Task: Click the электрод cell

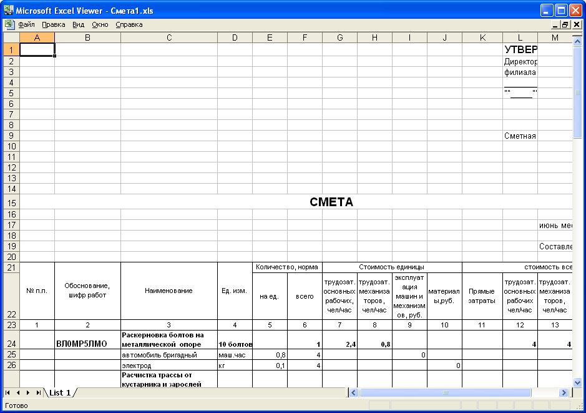Action: 169,365
